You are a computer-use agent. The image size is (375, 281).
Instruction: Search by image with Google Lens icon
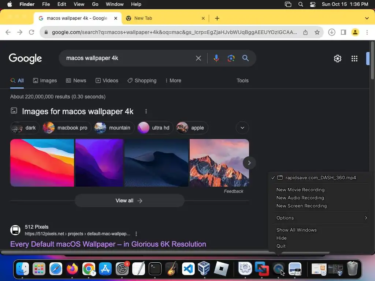(231, 58)
